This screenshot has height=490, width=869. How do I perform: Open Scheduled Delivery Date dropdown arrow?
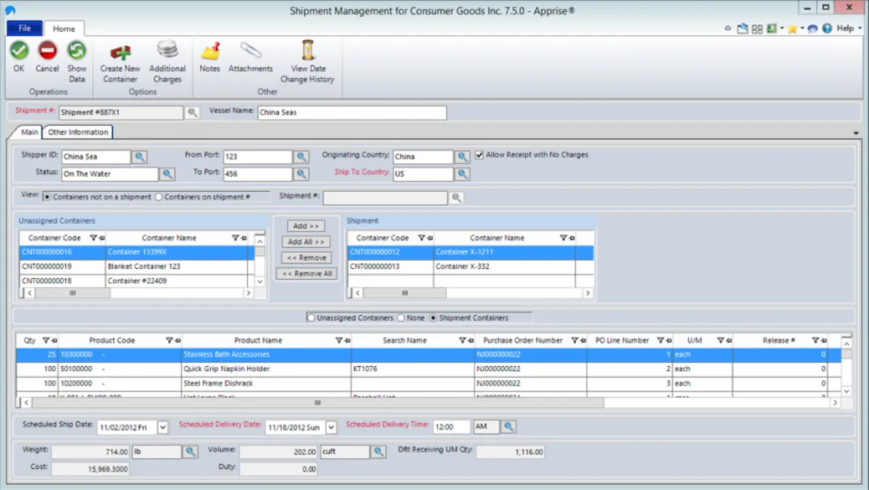point(331,428)
